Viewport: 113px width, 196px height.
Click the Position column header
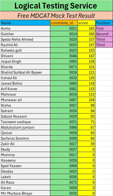(x=104, y=23)
